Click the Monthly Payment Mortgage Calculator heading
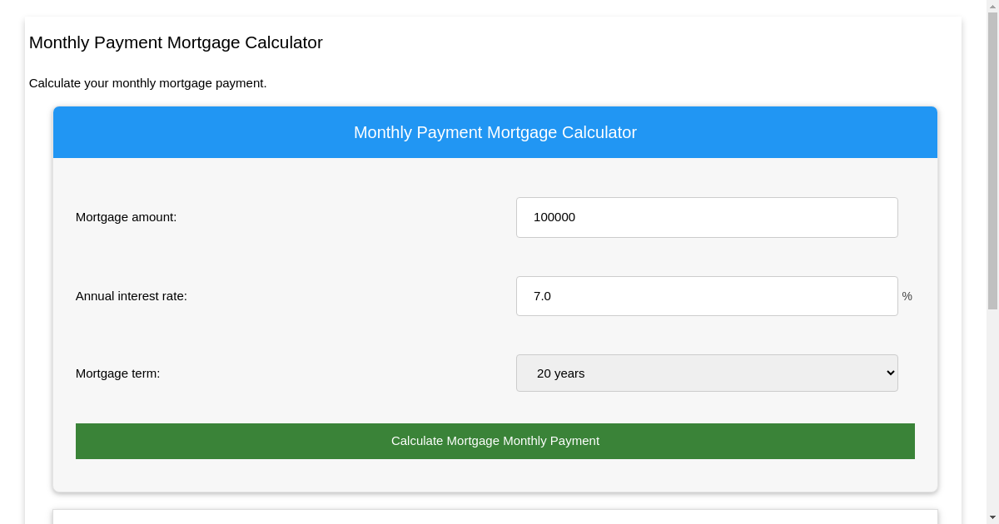The height and width of the screenshot is (524, 999). coord(176,42)
